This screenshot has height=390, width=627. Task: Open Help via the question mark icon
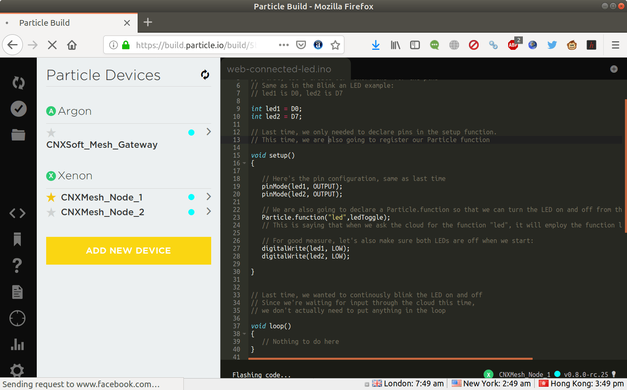17,265
